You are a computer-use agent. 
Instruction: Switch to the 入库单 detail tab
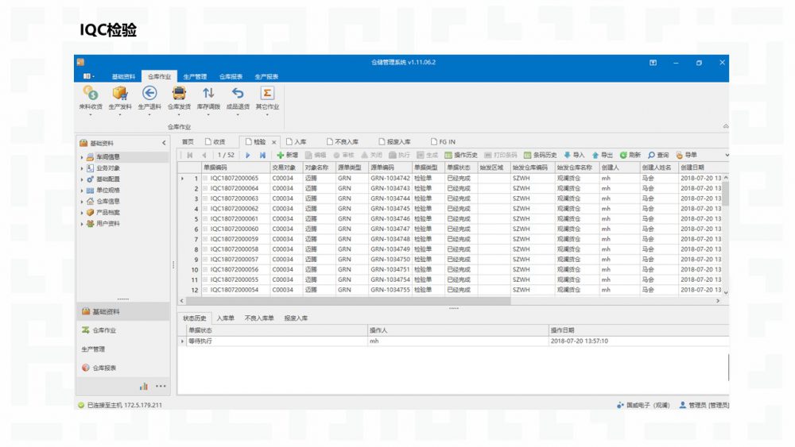coord(225,318)
